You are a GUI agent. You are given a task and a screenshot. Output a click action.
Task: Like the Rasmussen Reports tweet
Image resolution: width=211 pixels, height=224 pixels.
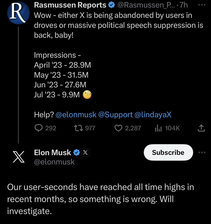pos(119,128)
